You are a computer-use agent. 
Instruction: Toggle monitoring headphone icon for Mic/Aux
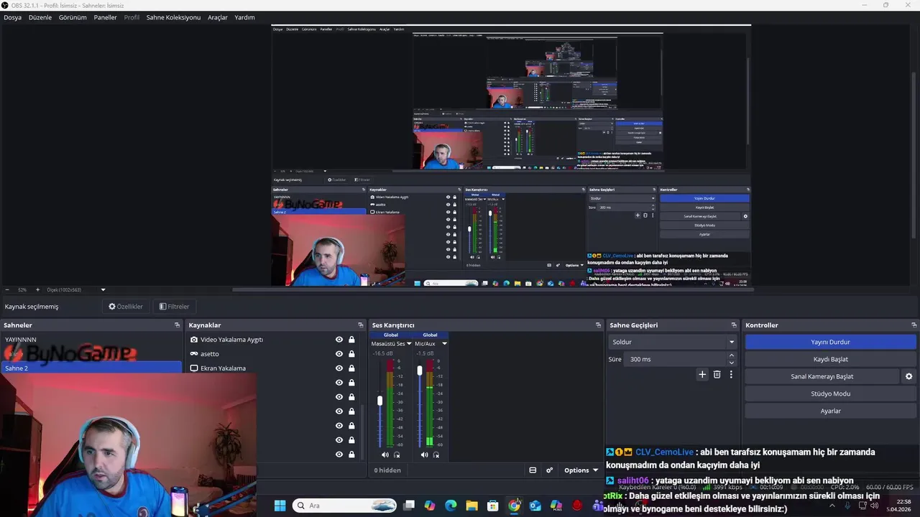pos(436,455)
